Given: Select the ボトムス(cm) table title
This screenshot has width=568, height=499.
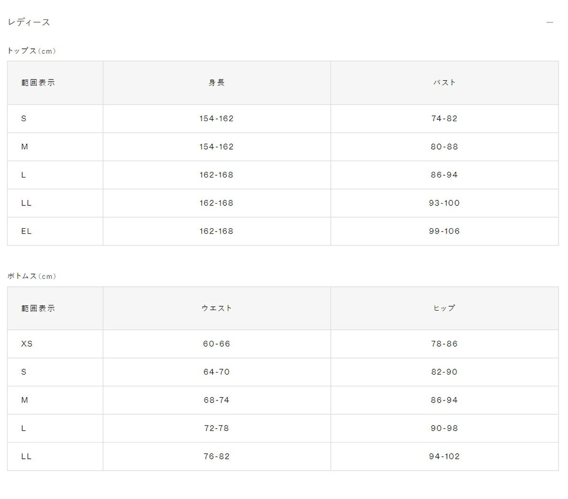Looking at the screenshot, I should point(31,276).
